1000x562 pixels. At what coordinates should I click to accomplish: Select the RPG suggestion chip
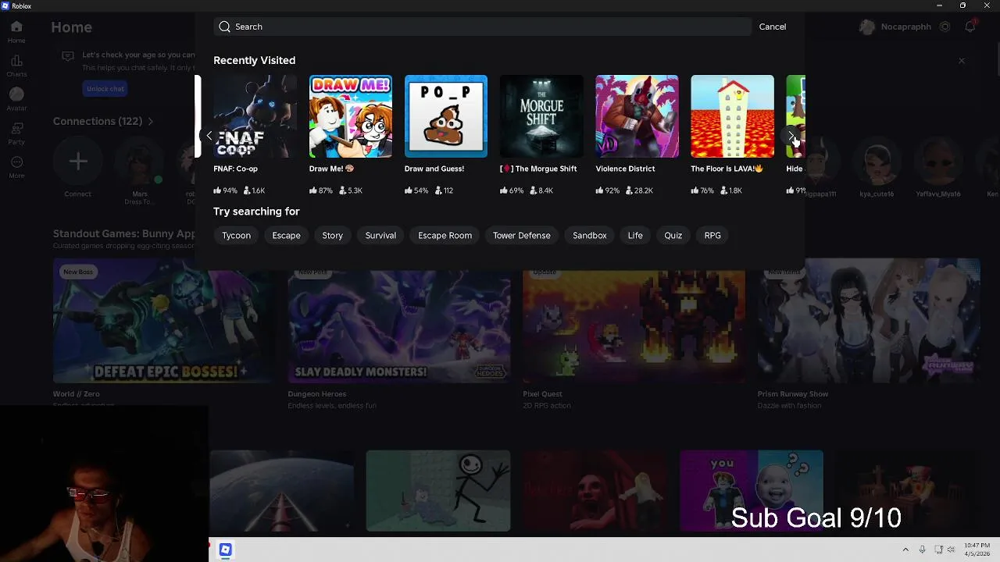pos(712,235)
